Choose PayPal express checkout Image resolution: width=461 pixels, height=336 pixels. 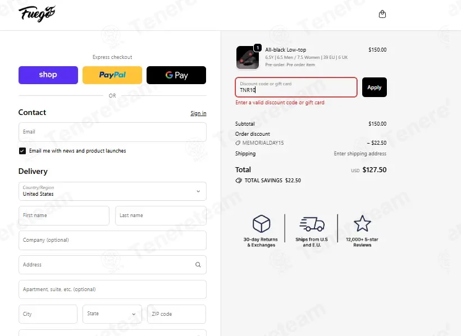pyautogui.click(x=112, y=75)
